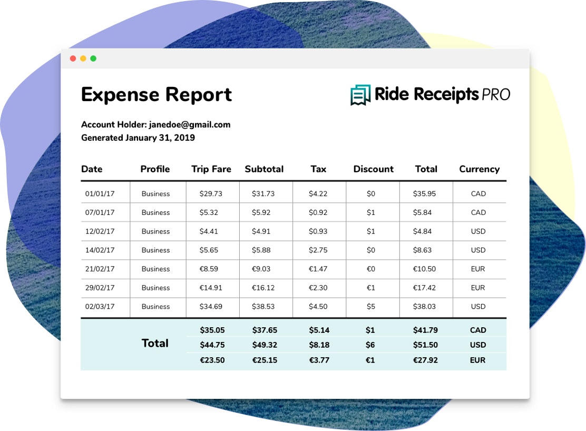586x431 pixels.
Task: Click summary tax €3.77
Action: [x=319, y=360]
